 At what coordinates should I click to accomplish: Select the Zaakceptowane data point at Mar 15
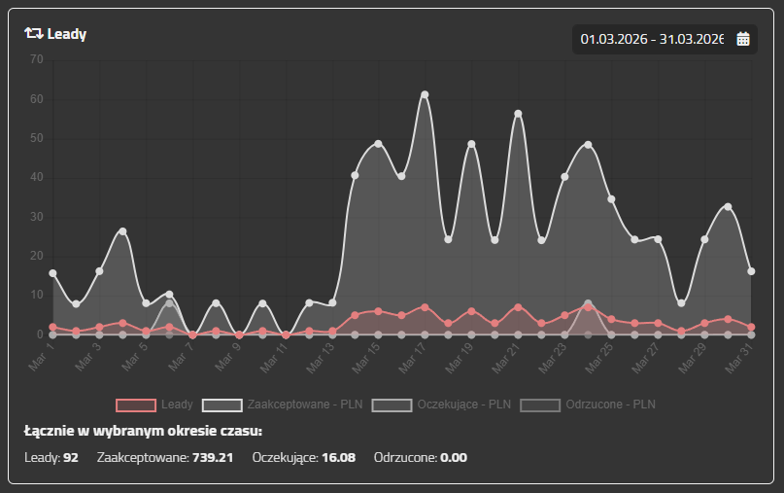(378, 144)
